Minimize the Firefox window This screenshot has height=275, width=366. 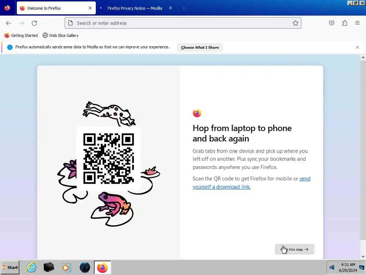coord(350,3)
